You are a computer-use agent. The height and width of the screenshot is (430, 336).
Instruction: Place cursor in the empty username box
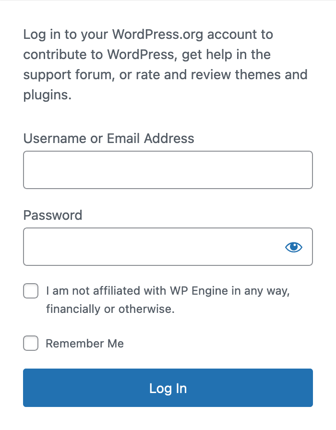(x=168, y=170)
